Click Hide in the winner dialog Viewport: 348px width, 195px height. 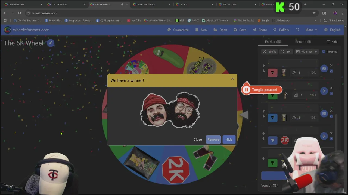tap(229, 139)
